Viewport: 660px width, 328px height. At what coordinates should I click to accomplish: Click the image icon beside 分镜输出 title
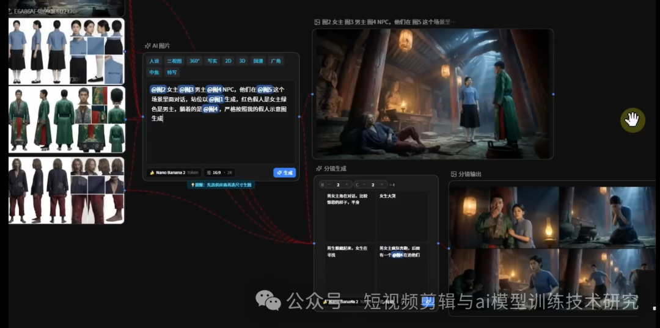click(x=453, y=174)
